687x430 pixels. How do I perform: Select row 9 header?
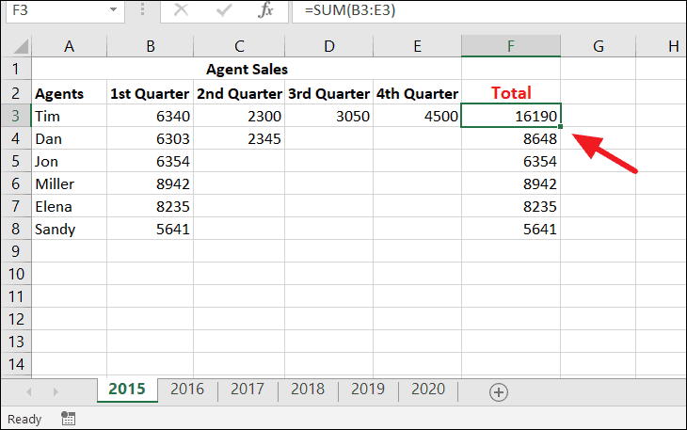click(16, 251)
